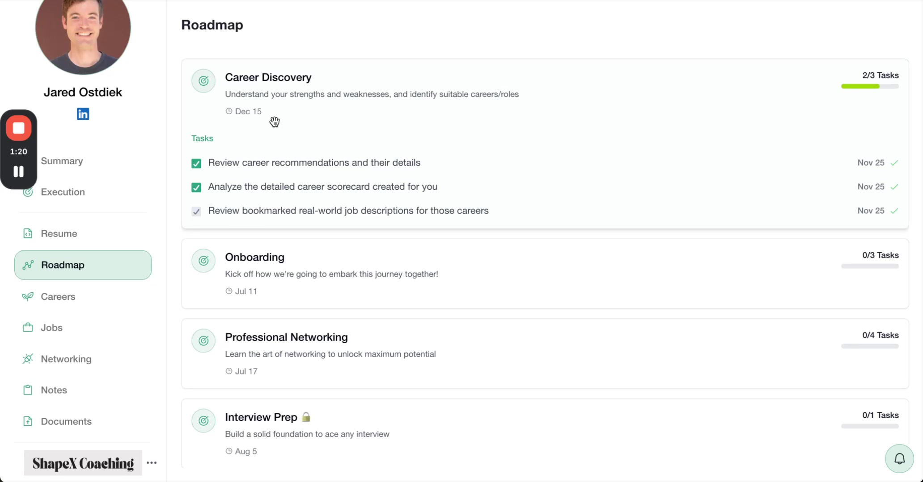923x482 pixels.
Task: Select the Roadmap sidebar icon
Action: coord(28,265)
